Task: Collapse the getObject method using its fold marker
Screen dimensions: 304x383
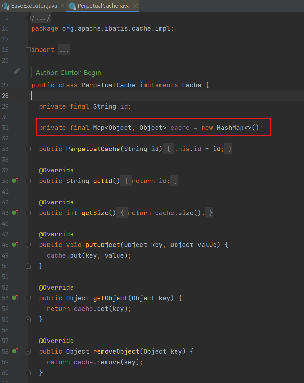Action: (x=28, y=298)
